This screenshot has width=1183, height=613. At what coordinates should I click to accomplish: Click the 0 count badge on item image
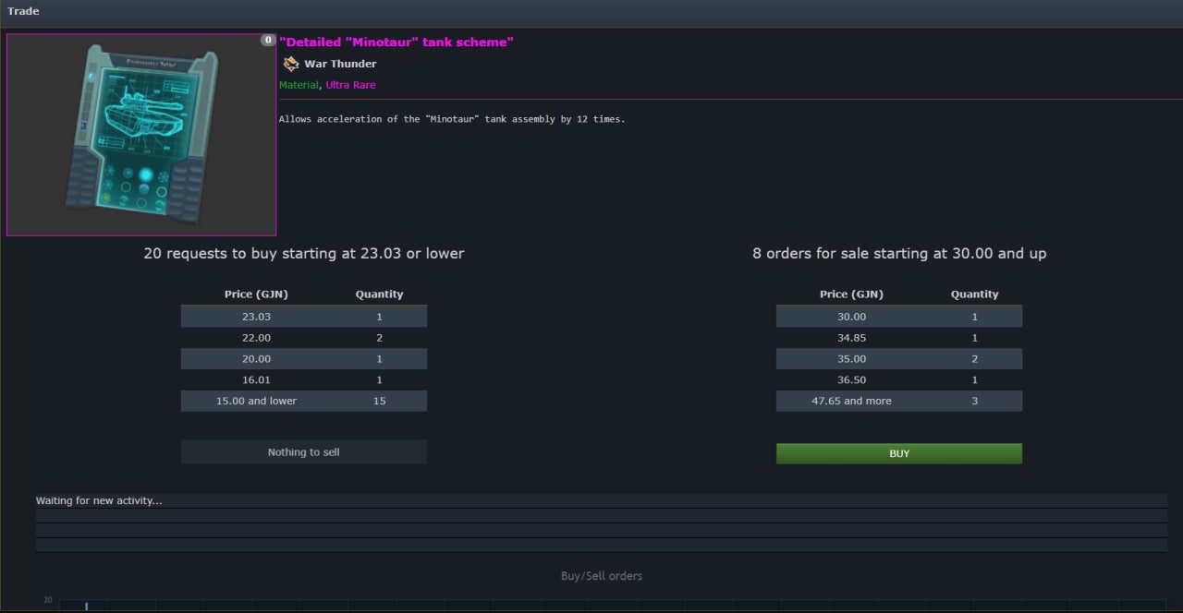click(268, 40)
